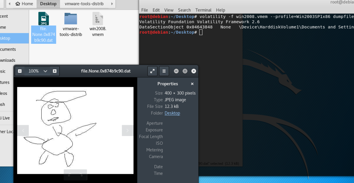
Task: Select Music in the file manager sidebar
Action: pos(7,71)
